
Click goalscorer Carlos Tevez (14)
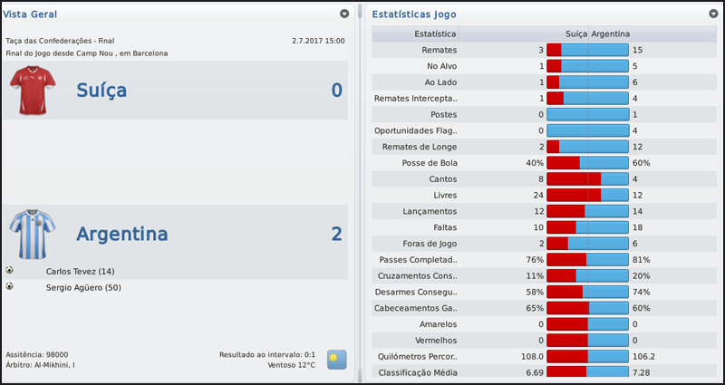pos(80,271)
